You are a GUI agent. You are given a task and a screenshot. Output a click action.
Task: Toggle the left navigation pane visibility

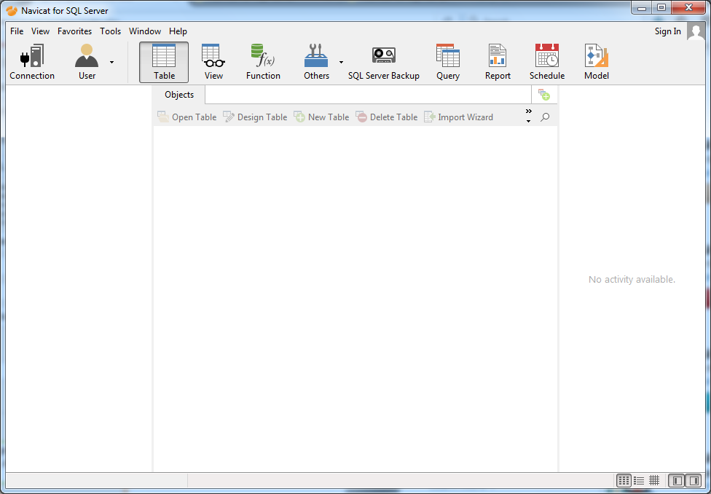click(x=677, y=481)
